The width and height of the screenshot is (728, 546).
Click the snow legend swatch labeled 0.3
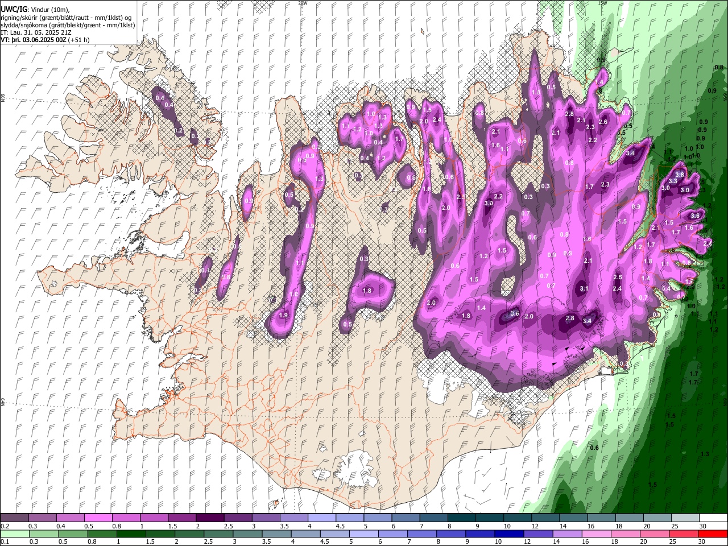click(x=43, y=518)
